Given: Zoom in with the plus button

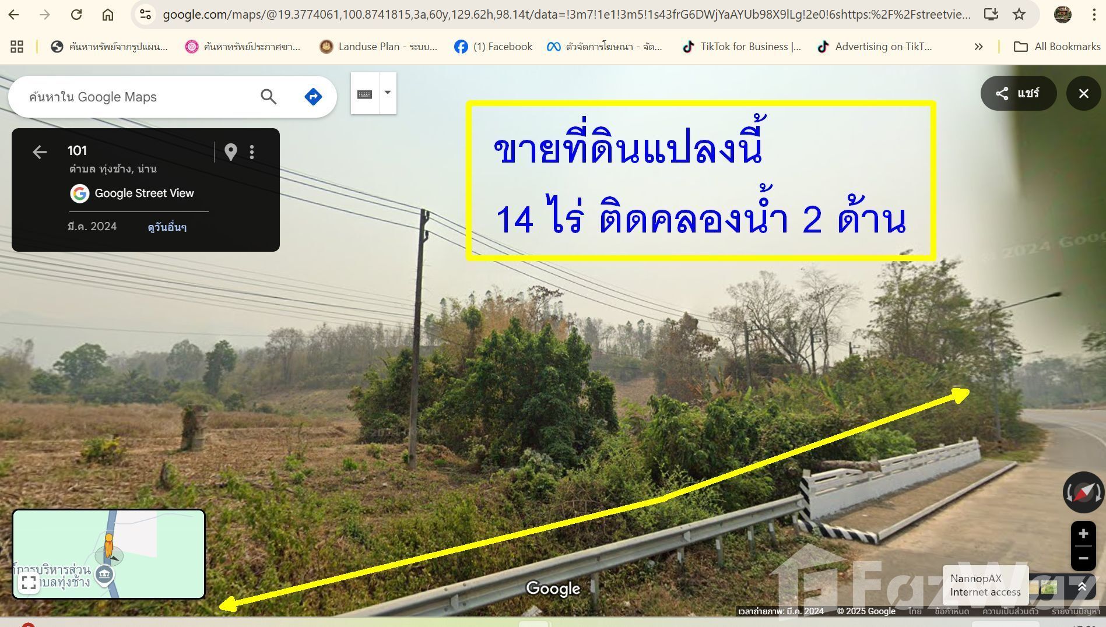Looking at the screenshot, I should click(x=1083, y=534).
